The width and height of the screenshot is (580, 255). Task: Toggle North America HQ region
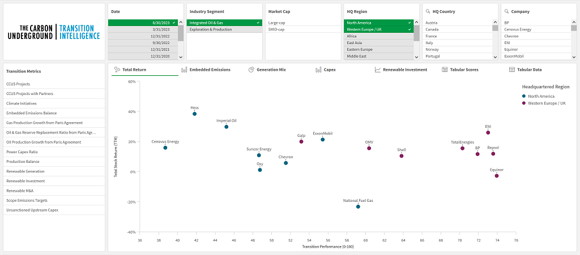[x=379, y=23]
